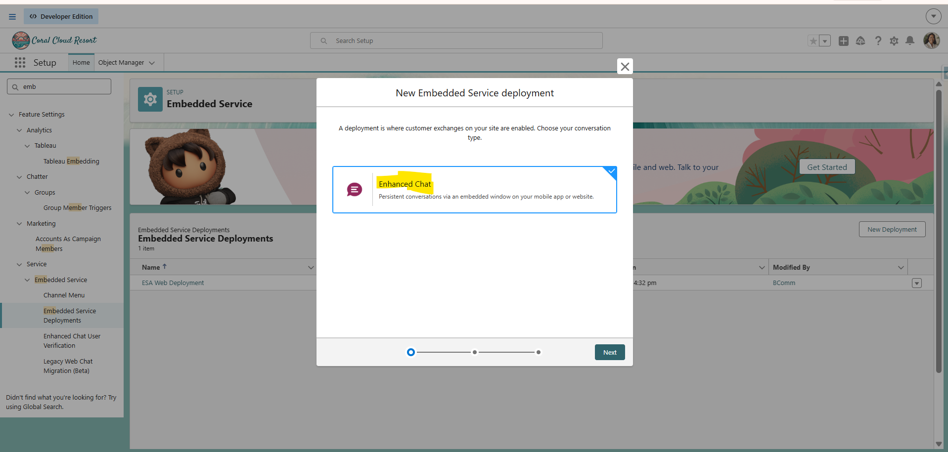Click the first step progress indicator
The width and height of the screenshot is (948, 452).
pos(411,352)
